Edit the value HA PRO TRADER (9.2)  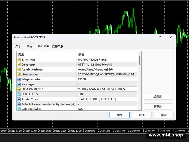[107, 60]
